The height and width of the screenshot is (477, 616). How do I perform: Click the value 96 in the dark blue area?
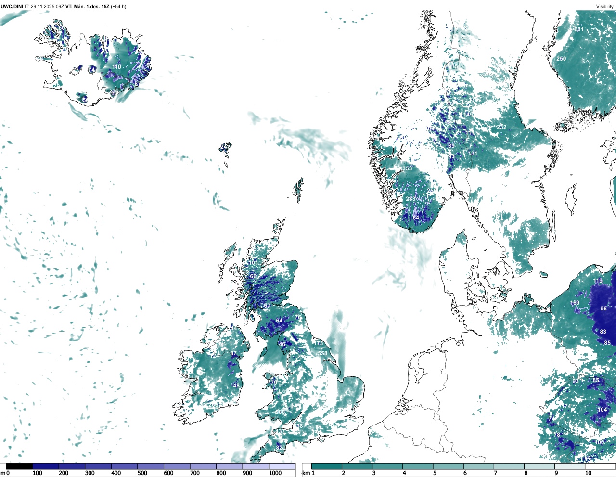click(x=603, y=309)
